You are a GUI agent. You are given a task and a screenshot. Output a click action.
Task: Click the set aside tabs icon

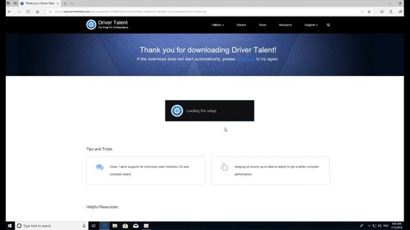[15, 3]
